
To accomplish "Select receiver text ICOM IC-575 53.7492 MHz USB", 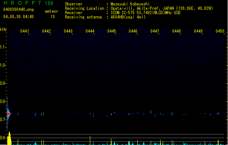I will pos(146,13).
